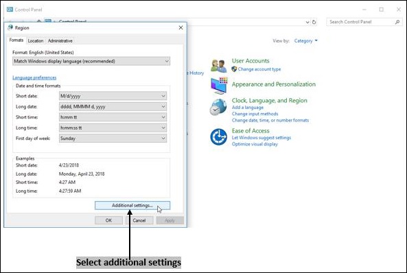The image size is (407, 273).
Task: Close the Region dialog
Action: (x=181, y=27)
